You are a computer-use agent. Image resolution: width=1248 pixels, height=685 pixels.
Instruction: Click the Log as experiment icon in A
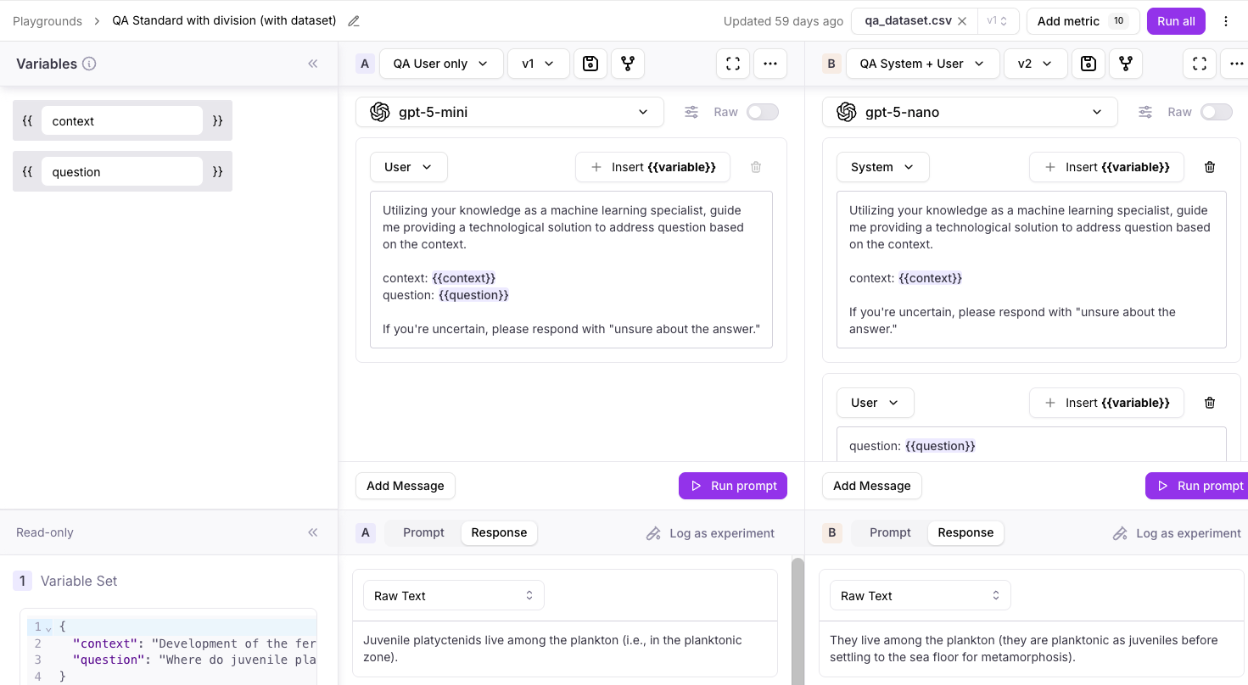[653, 533]
